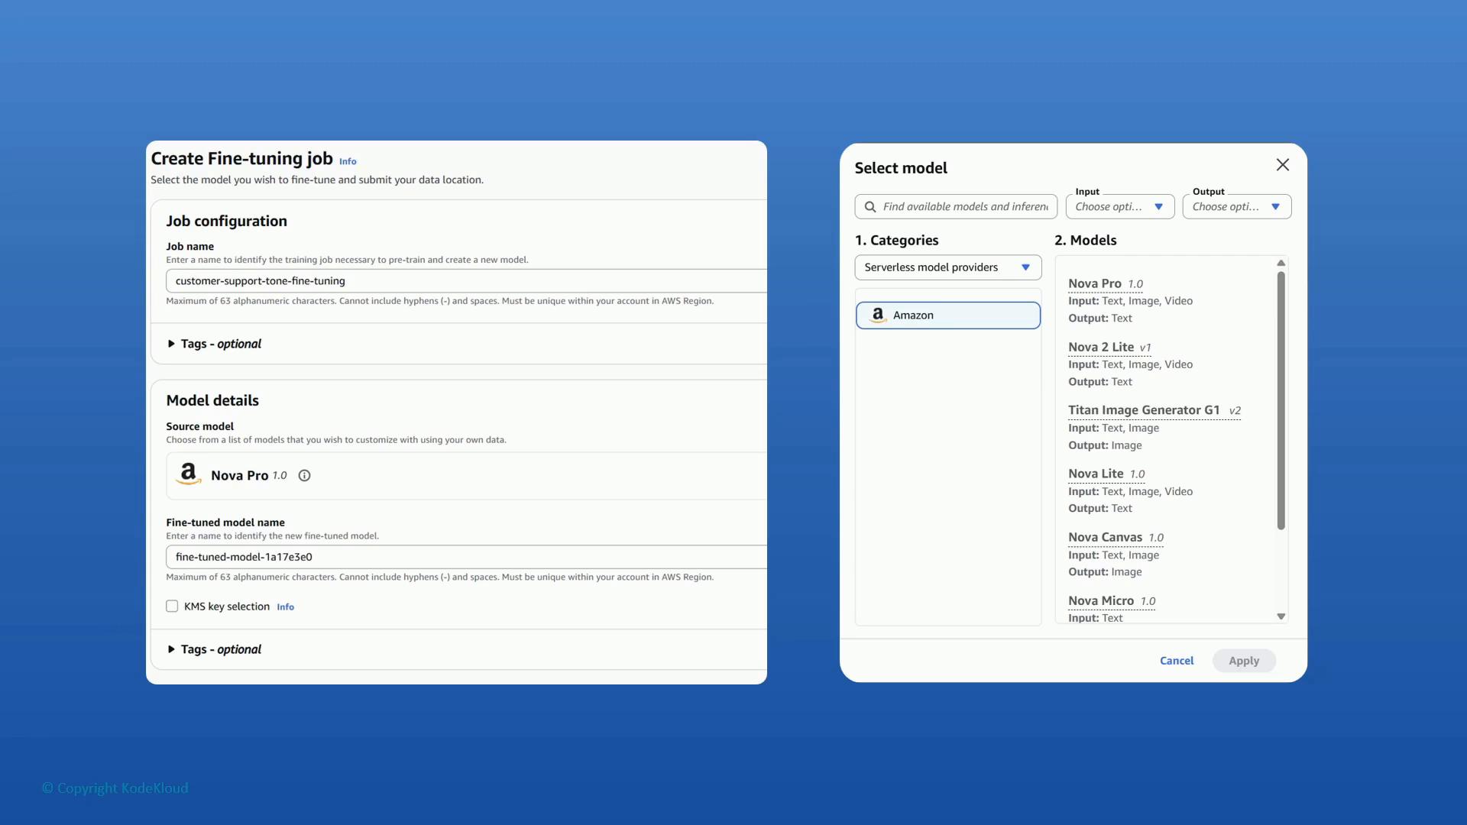Click the search magnifier icon in model finder

coord(870,207)
